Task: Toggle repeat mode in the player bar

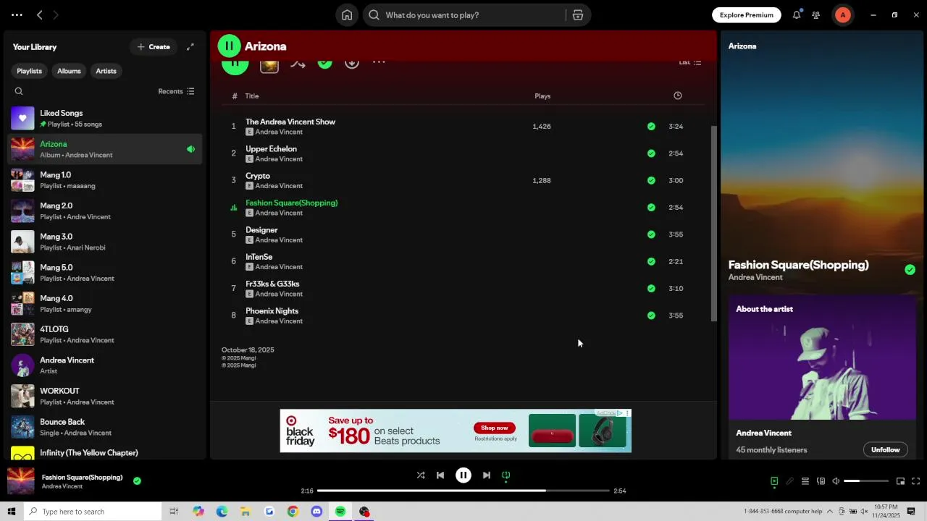Action: click(x=506, y=475)
